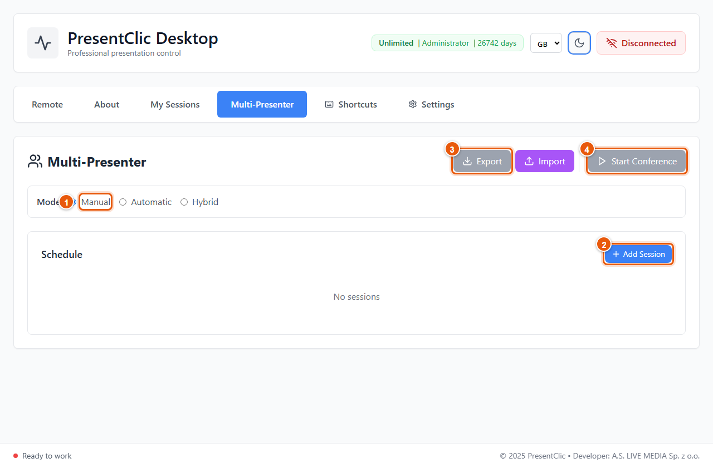Click the Schedule heading
713x468 pixels.
[62, 254]
